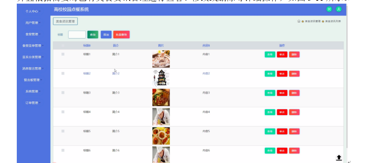
Task: Click 查看 button for 标题1
Action: click(270, 55)
